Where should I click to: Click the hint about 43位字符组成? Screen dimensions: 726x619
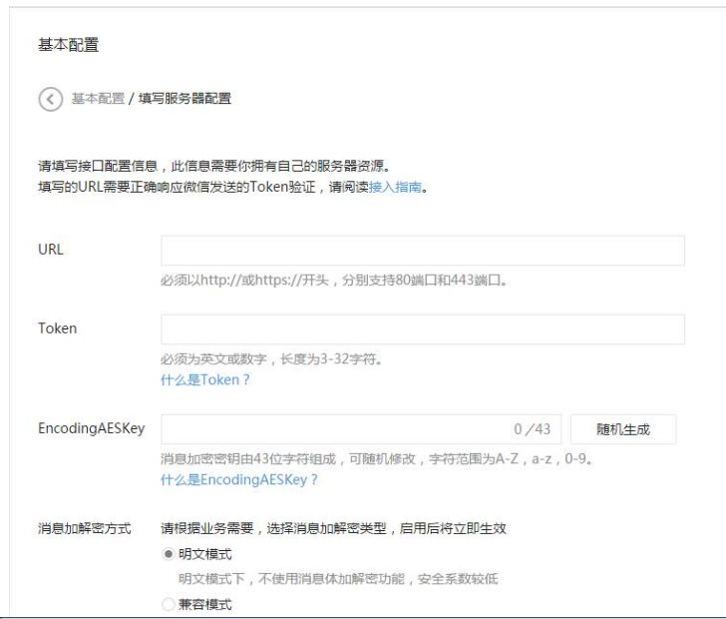tap(376, 459)
